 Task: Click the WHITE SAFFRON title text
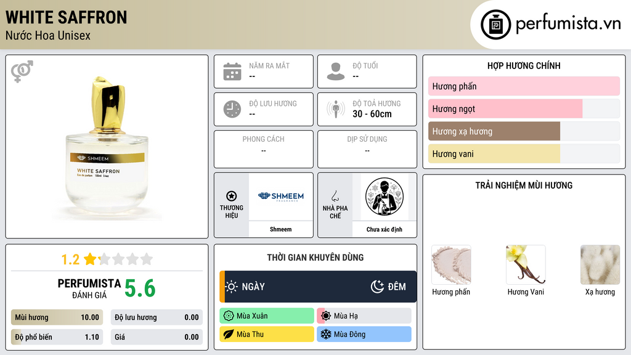(67, 17)
